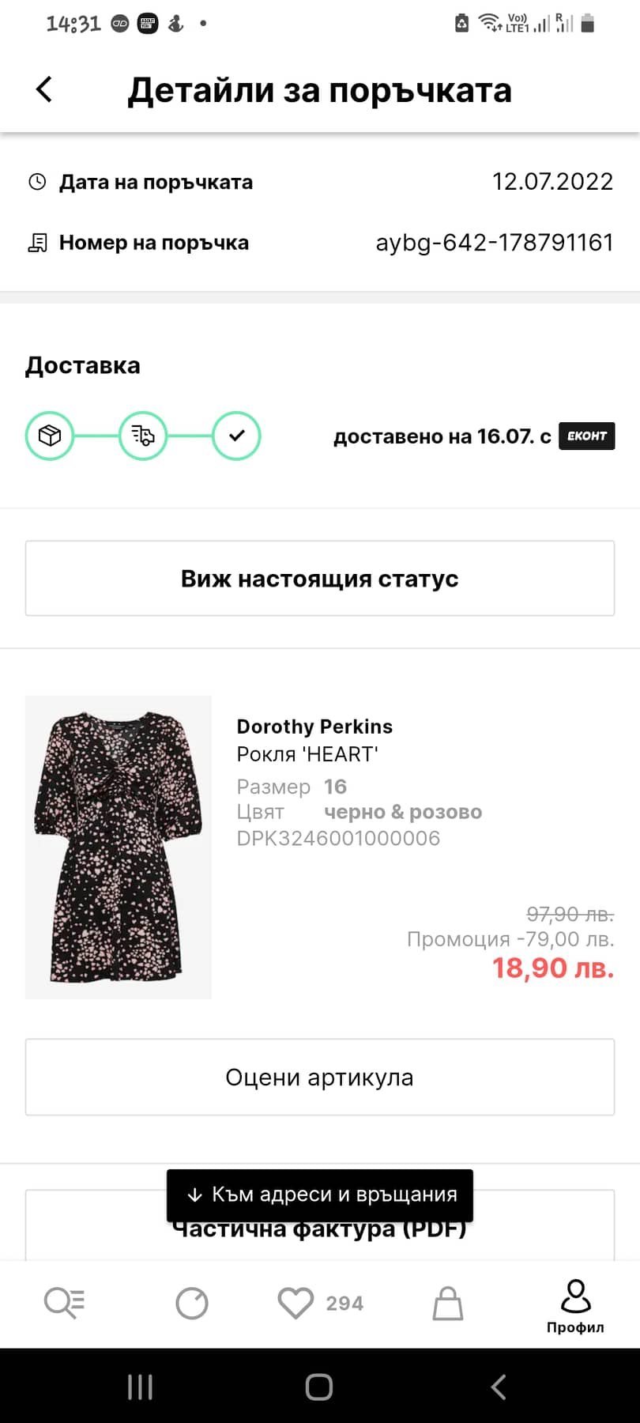Tap the package step icon in delivery tracker

[50, 436]
